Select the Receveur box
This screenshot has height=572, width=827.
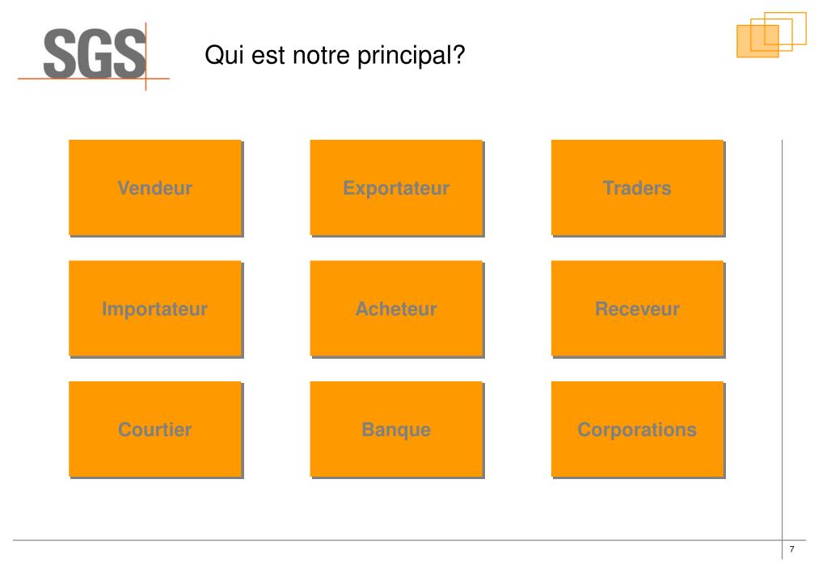pyautogui.click(x=638, y=309)
